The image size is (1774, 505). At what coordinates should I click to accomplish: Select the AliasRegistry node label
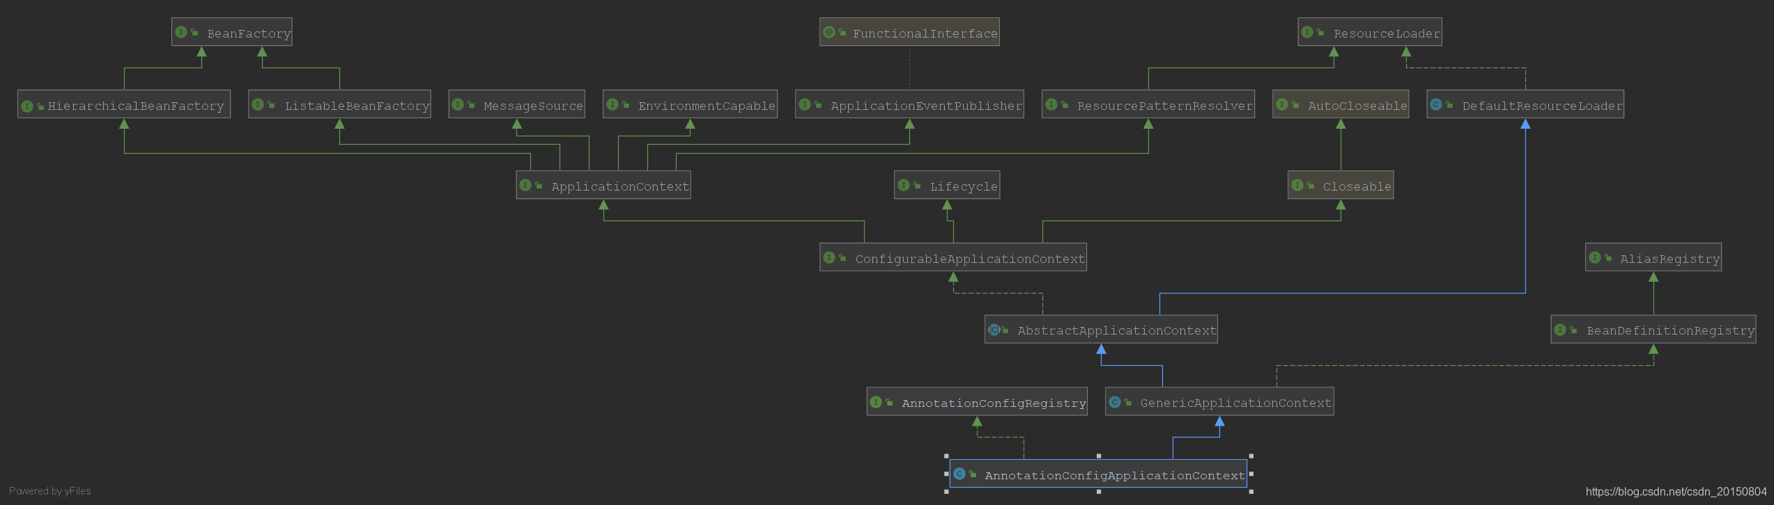(1670, 259)
